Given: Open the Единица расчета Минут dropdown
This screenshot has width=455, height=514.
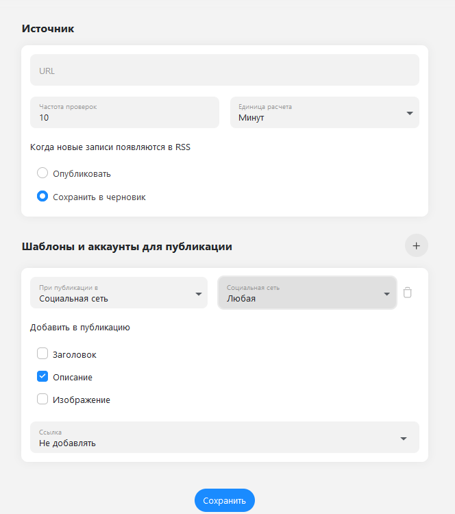Looking at the screenshot, I should (325, 112).
